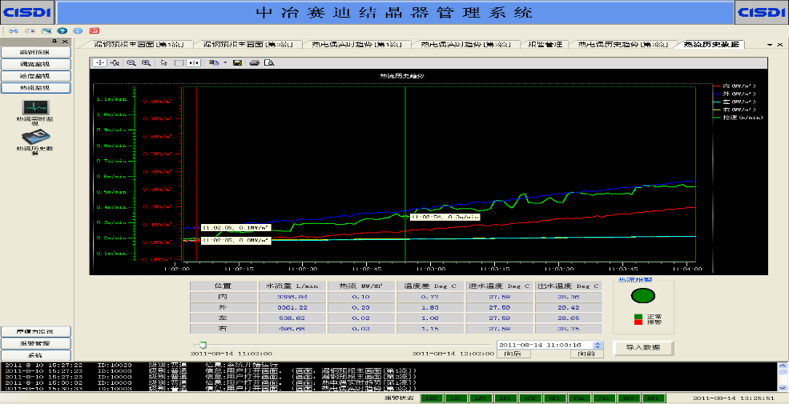Click the pin icon on the sidebar header
This screenshot has width=789, height=404.
[x=54, y=42]
